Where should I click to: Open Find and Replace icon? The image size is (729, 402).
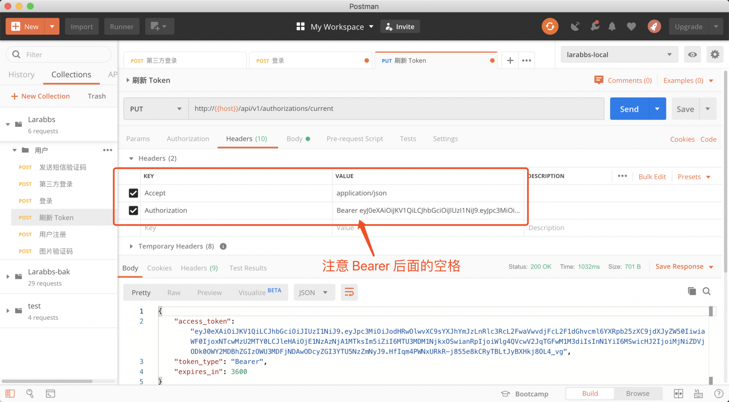click(x=30, y=393)
